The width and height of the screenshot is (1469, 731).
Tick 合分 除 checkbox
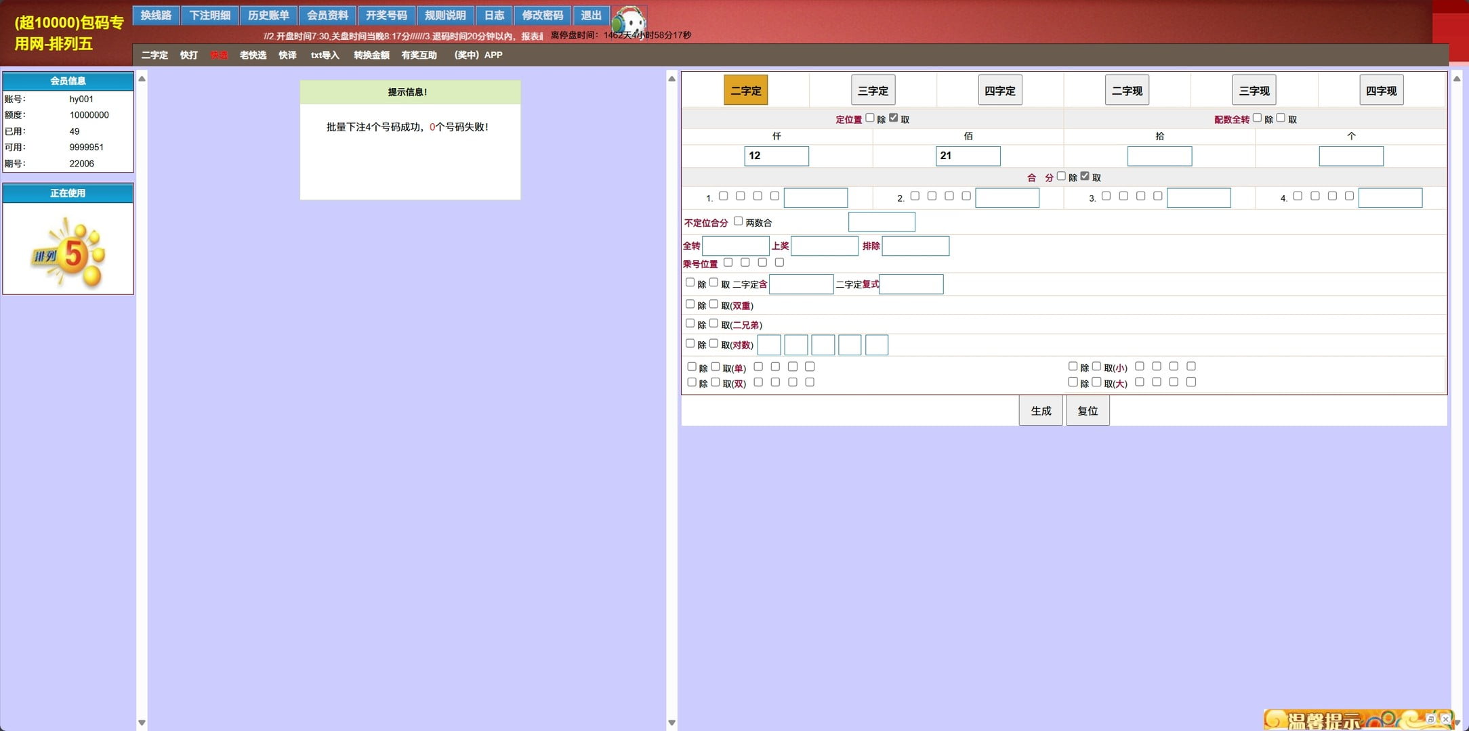[x=1061, y=176]
